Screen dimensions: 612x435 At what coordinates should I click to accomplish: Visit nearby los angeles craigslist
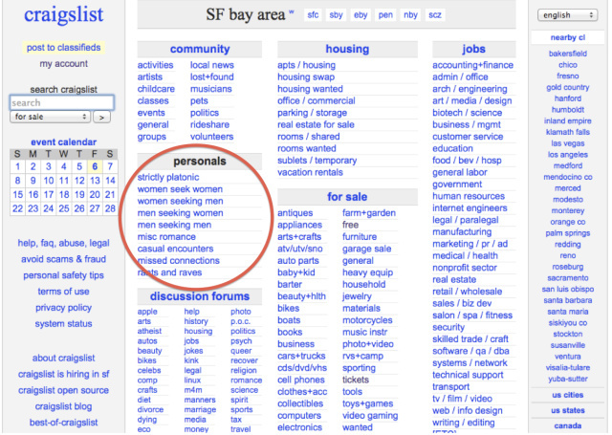(x=567, y=155)
